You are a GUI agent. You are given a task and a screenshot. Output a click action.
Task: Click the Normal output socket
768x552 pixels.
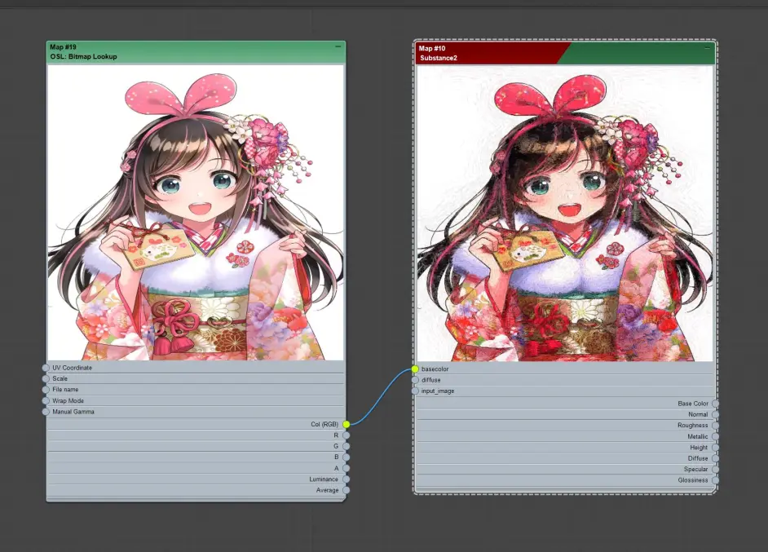[x=715, y=414]
